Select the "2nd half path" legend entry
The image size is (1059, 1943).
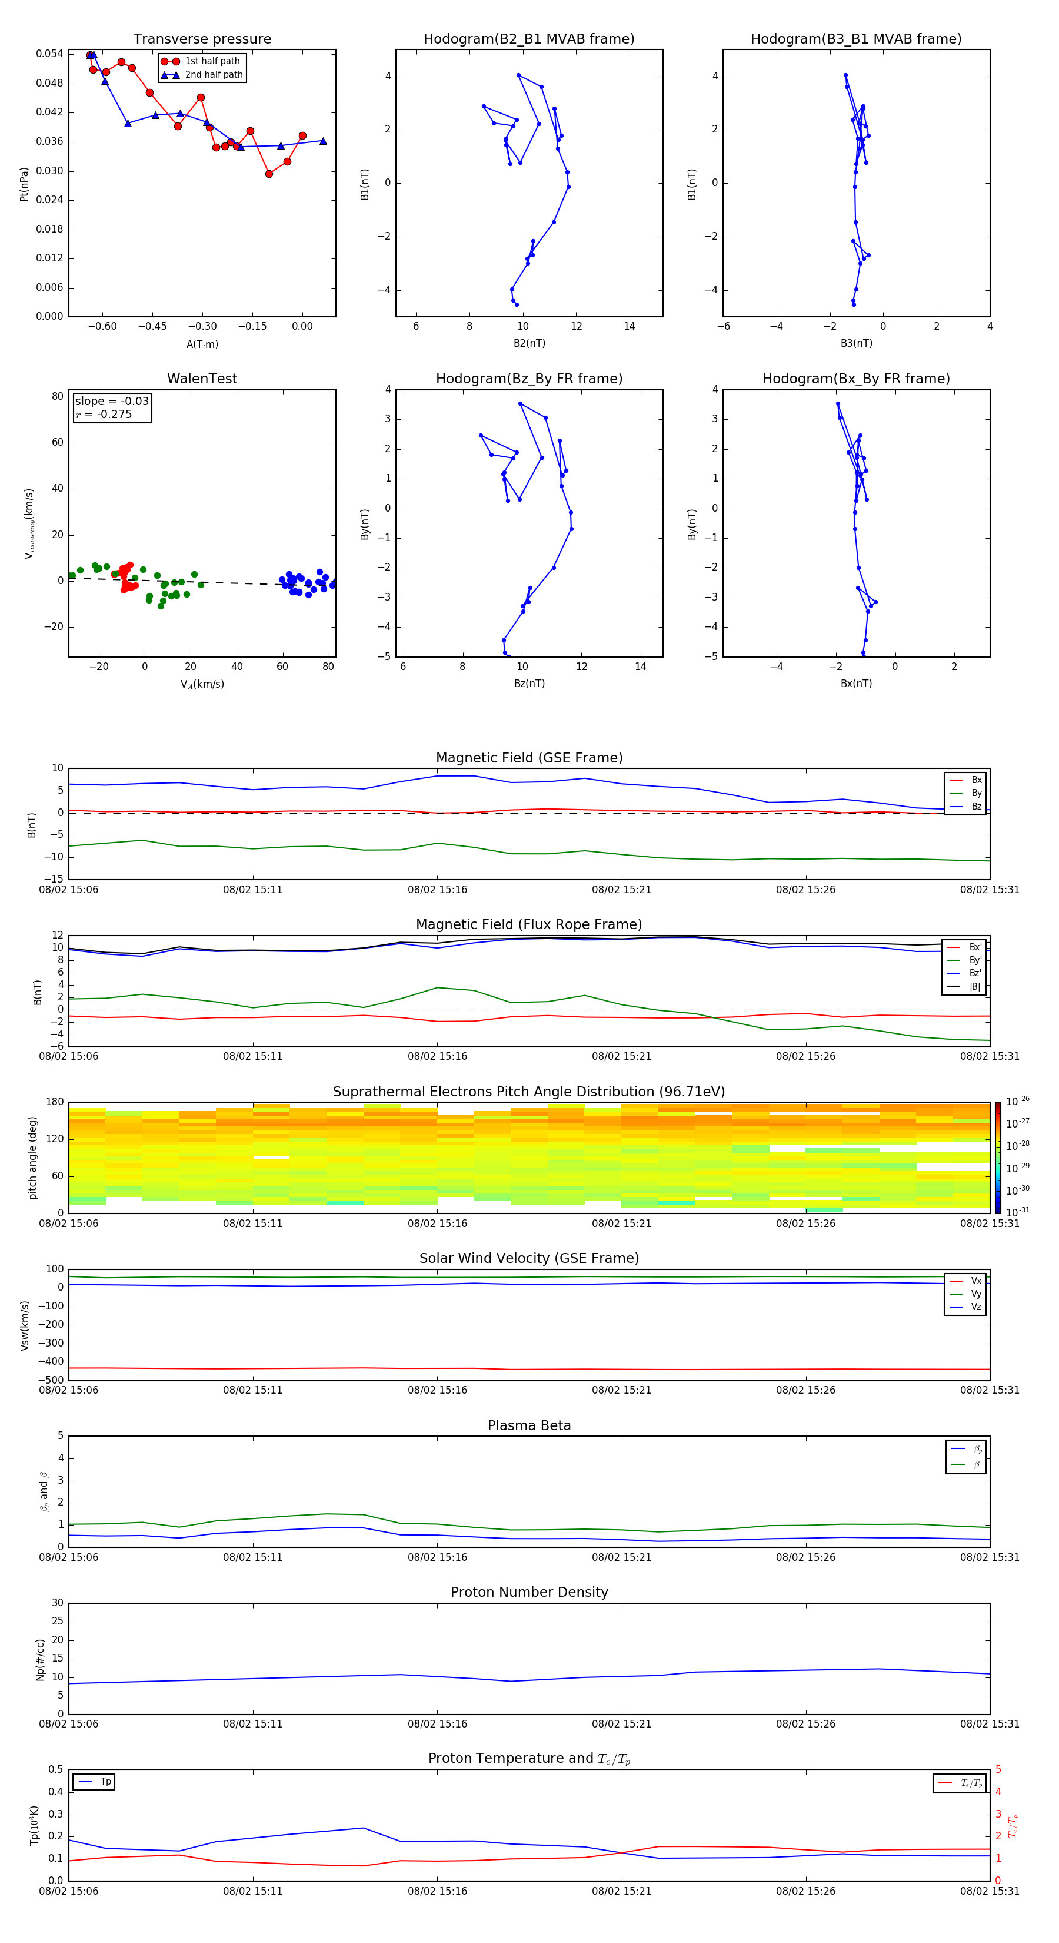pos(201,75)
